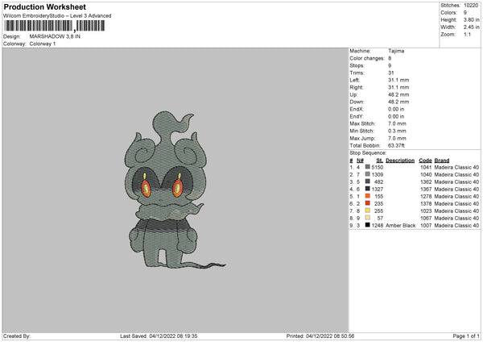Click the stitch count 5150

pos(378,167)
